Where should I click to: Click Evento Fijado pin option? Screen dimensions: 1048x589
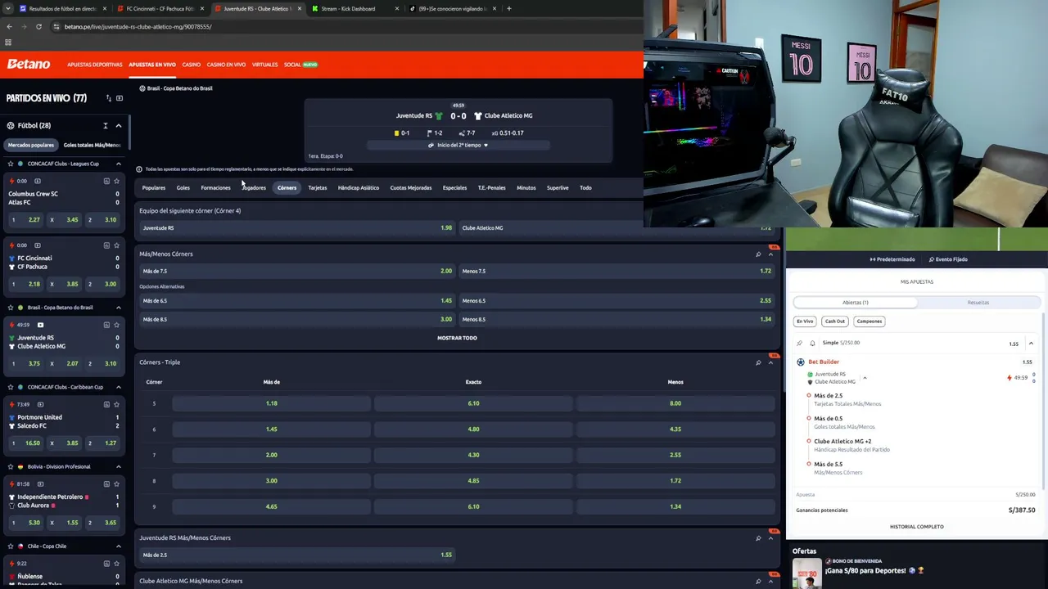click(948, 259)
